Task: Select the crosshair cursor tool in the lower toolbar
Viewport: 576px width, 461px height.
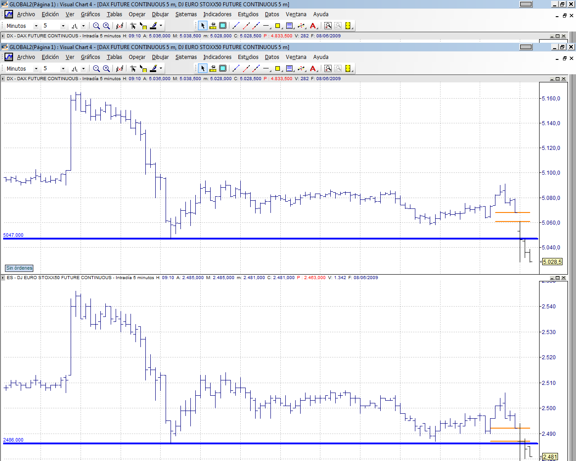Action: [133, 68]
